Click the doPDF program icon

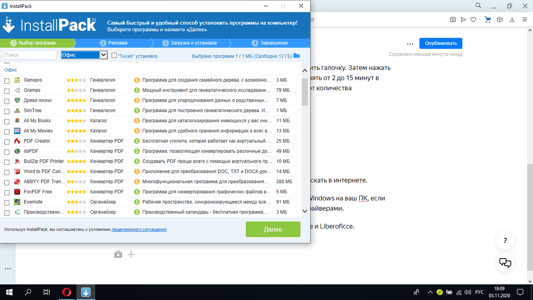pyautogui.click(x=17, y=151)
